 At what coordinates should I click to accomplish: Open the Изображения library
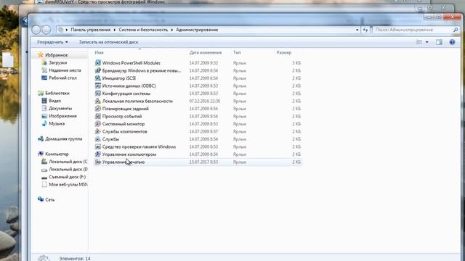tap(62, 116)
